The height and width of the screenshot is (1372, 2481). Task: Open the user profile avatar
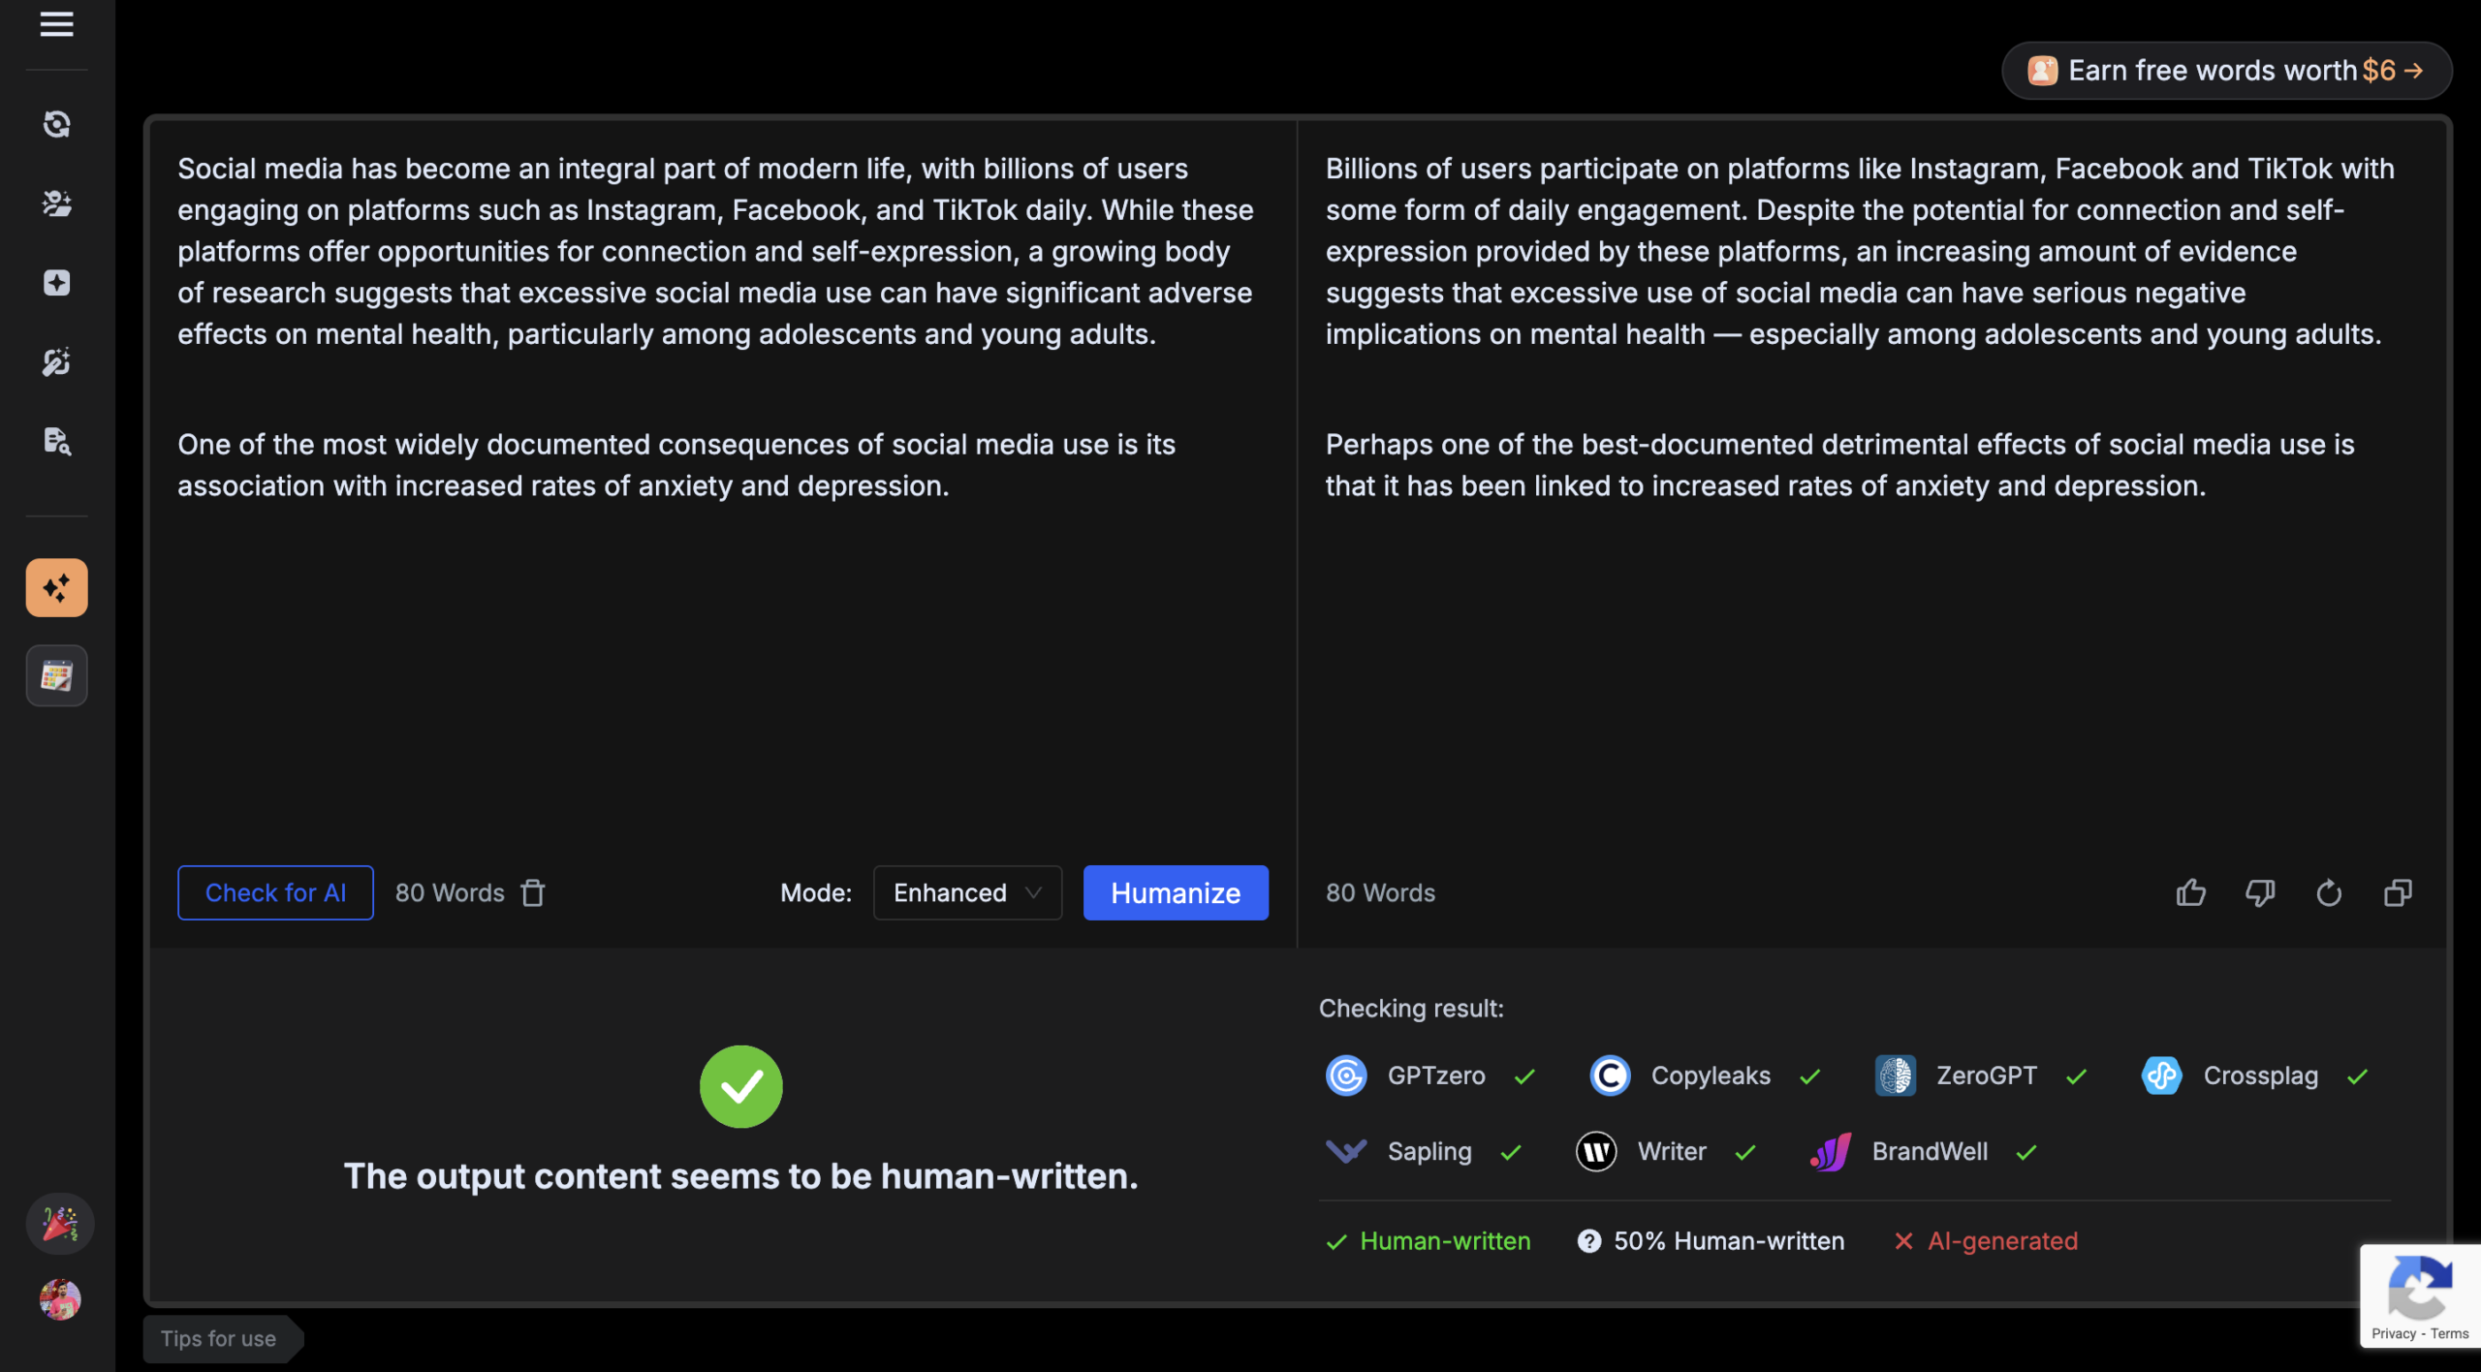[59, 1299]
